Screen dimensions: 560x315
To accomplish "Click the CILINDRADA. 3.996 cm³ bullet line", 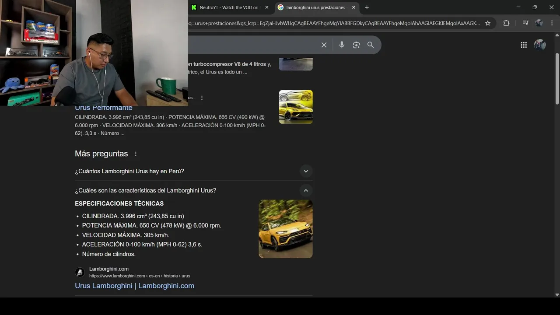I will pos(133,216).
